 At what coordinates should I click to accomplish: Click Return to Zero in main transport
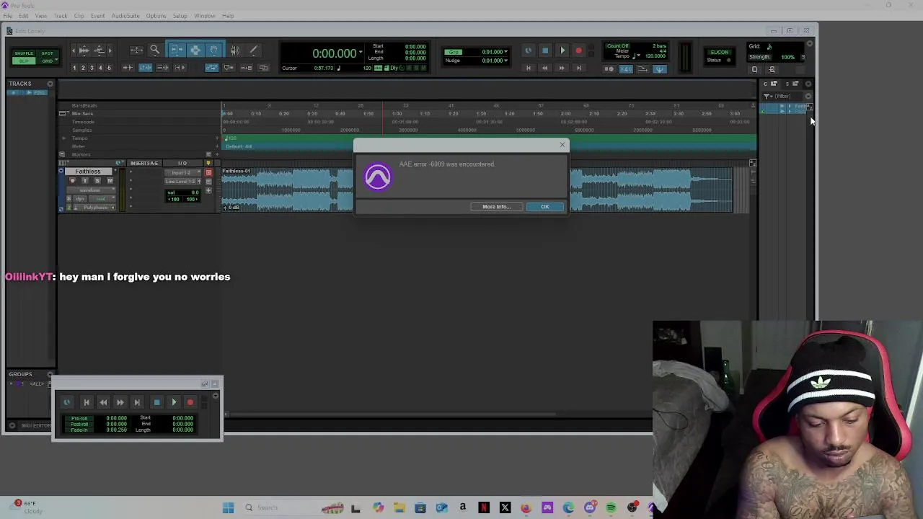click(528, 68)
